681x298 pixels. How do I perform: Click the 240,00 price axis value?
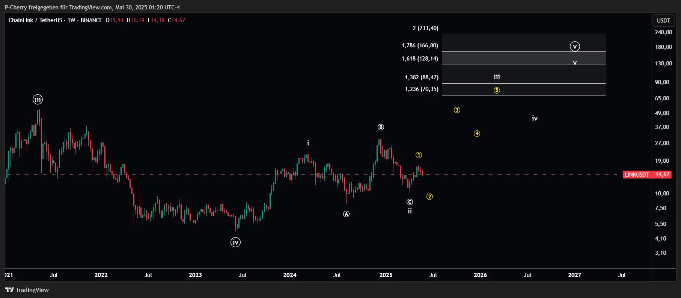663,32
